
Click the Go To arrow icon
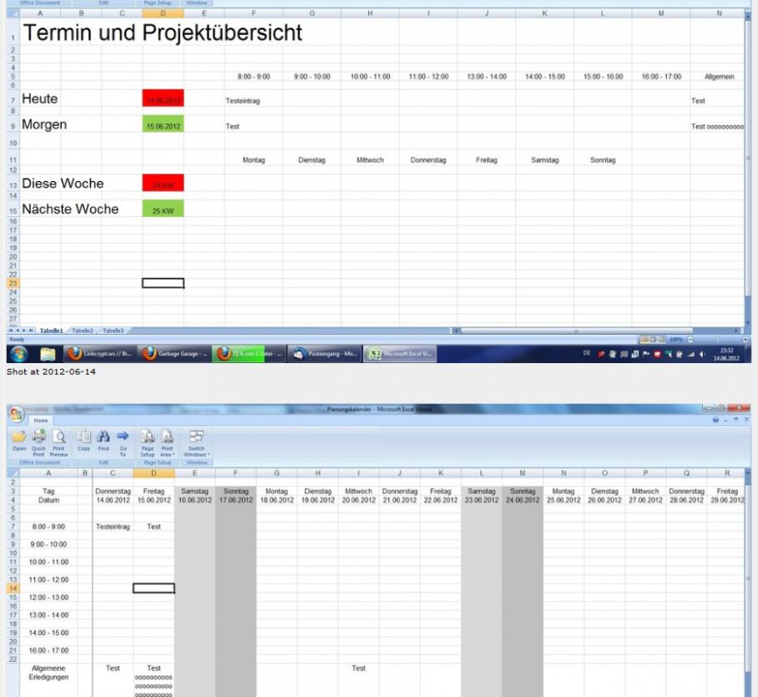123,442
